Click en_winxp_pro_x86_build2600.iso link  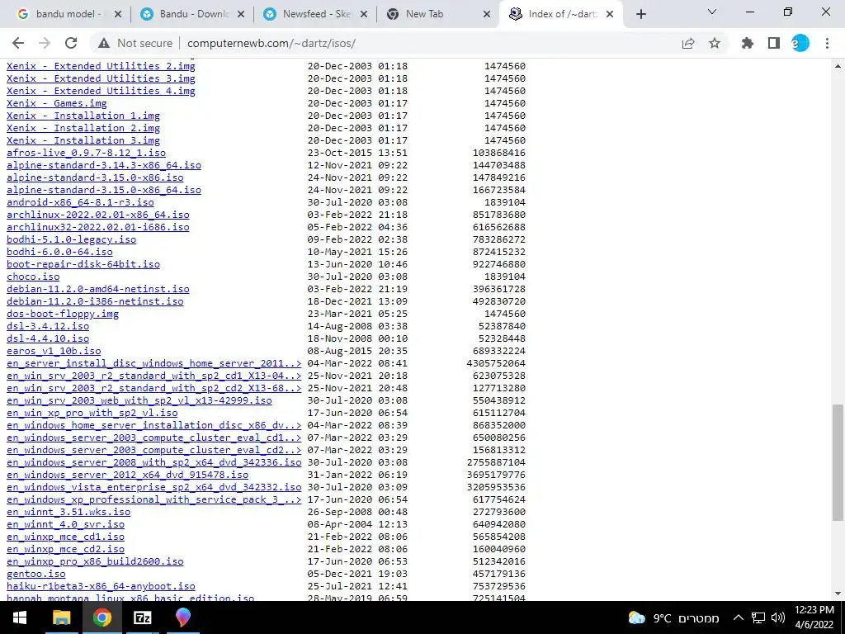(95, 561)
